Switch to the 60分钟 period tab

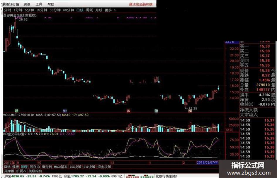68,10
